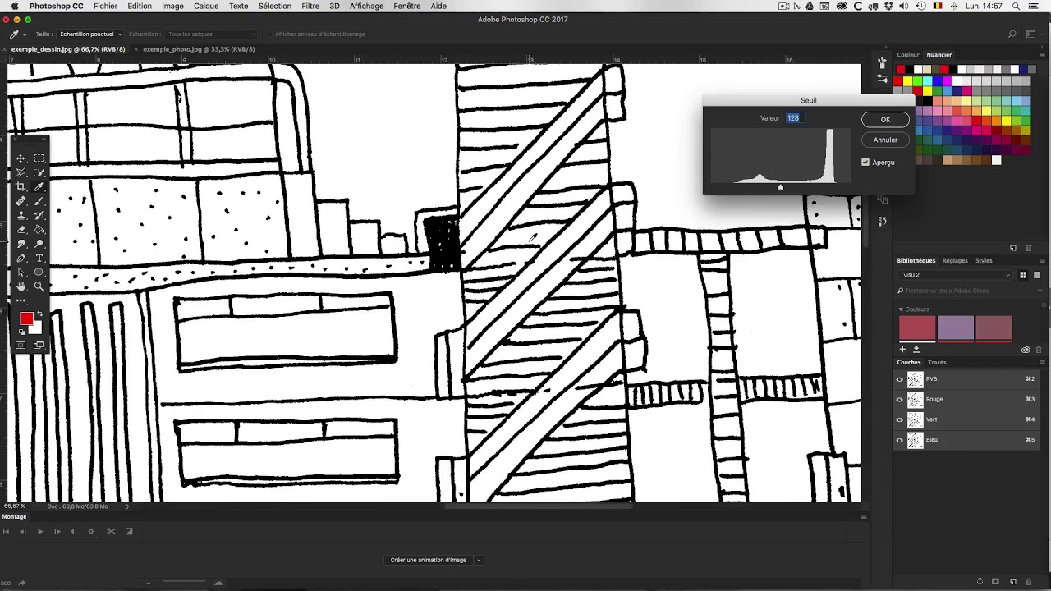The image size is (1051, 591).
Task: Select the Ellipse shape tool
Action: [39, 272]
